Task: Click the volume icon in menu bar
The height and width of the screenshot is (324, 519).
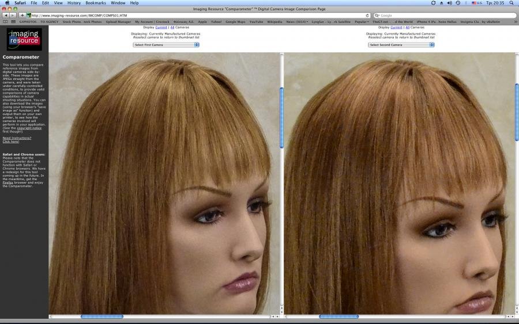Action: pos(449,3)
